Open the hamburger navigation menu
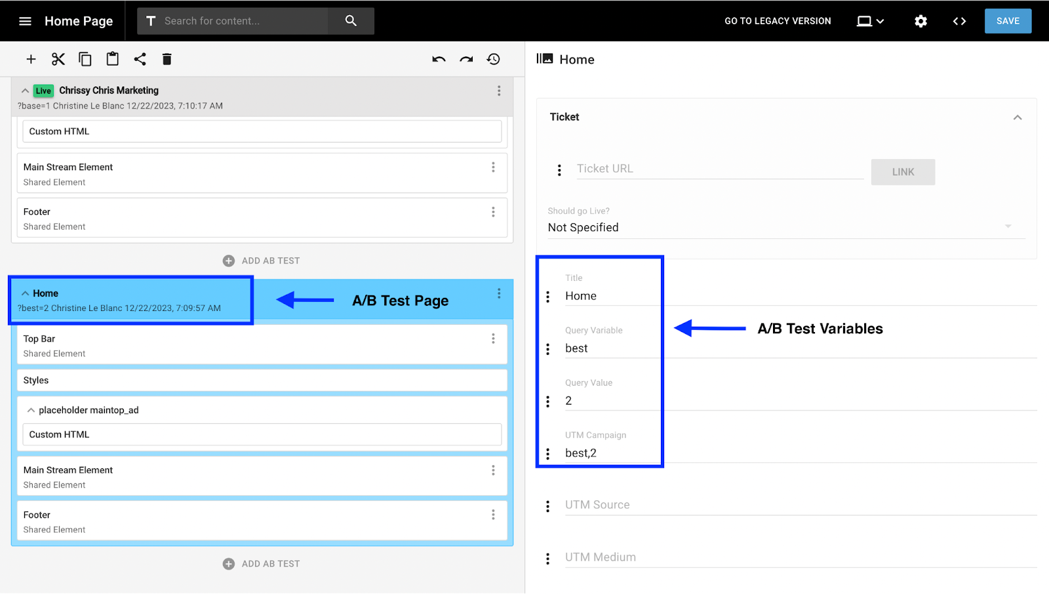This screenshot has width=1049, height=594. click(24, 20)
